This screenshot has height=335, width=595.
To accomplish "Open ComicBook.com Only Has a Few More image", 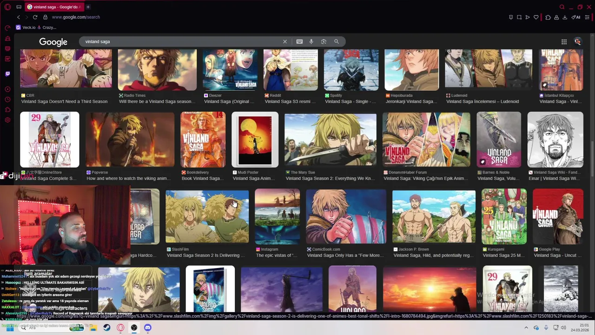I will click(346, 216).
